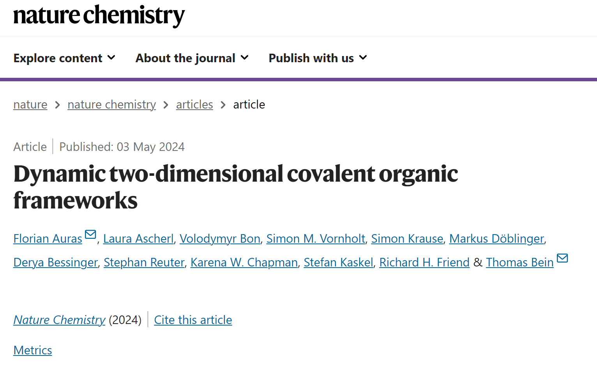Viewport: 597px width, 366px height.
Task: Select author Karena W. Chapman
Action: [244, 262]
